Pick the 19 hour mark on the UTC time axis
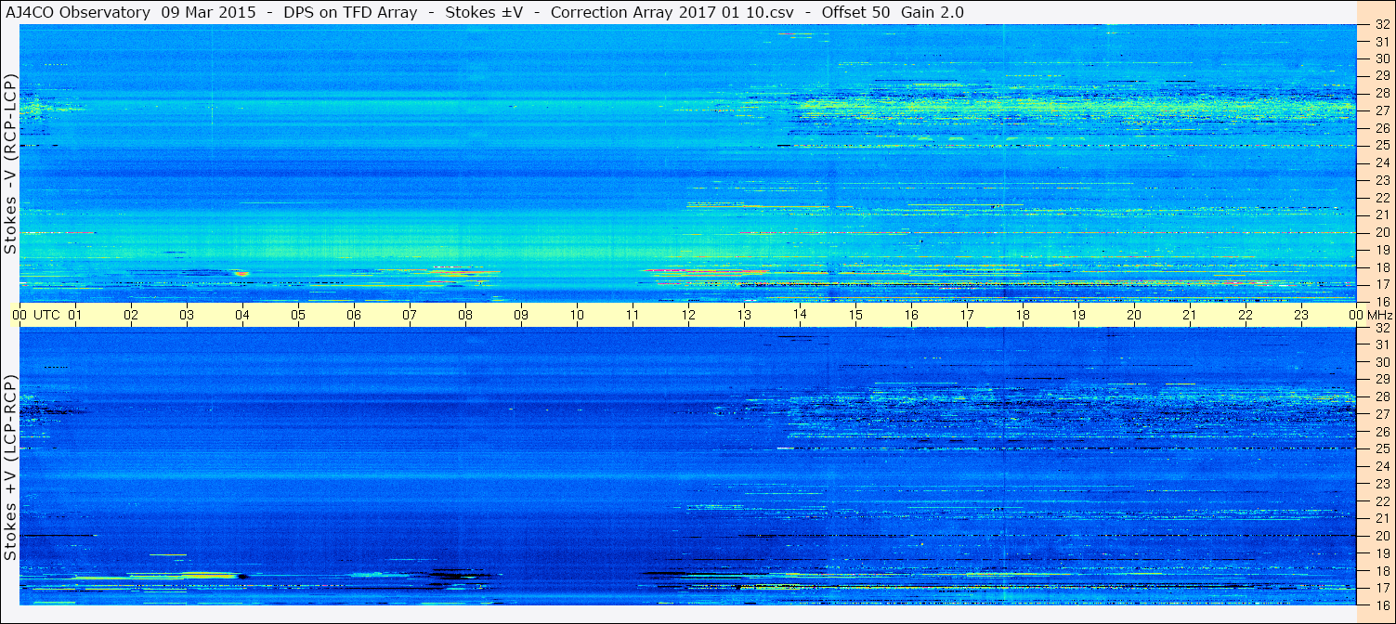 tap(1078, 315)
